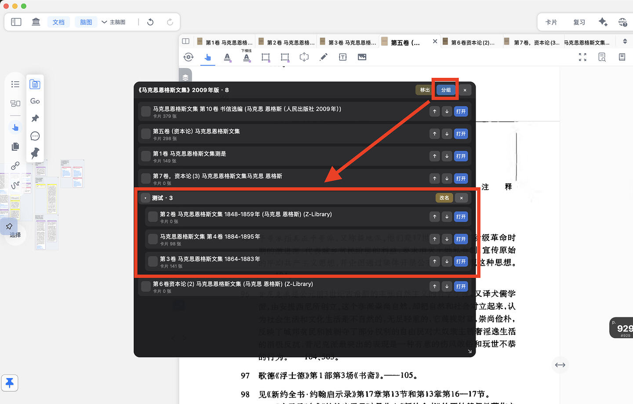Expand the tab list up-down arrows

(x=625, y=42)
